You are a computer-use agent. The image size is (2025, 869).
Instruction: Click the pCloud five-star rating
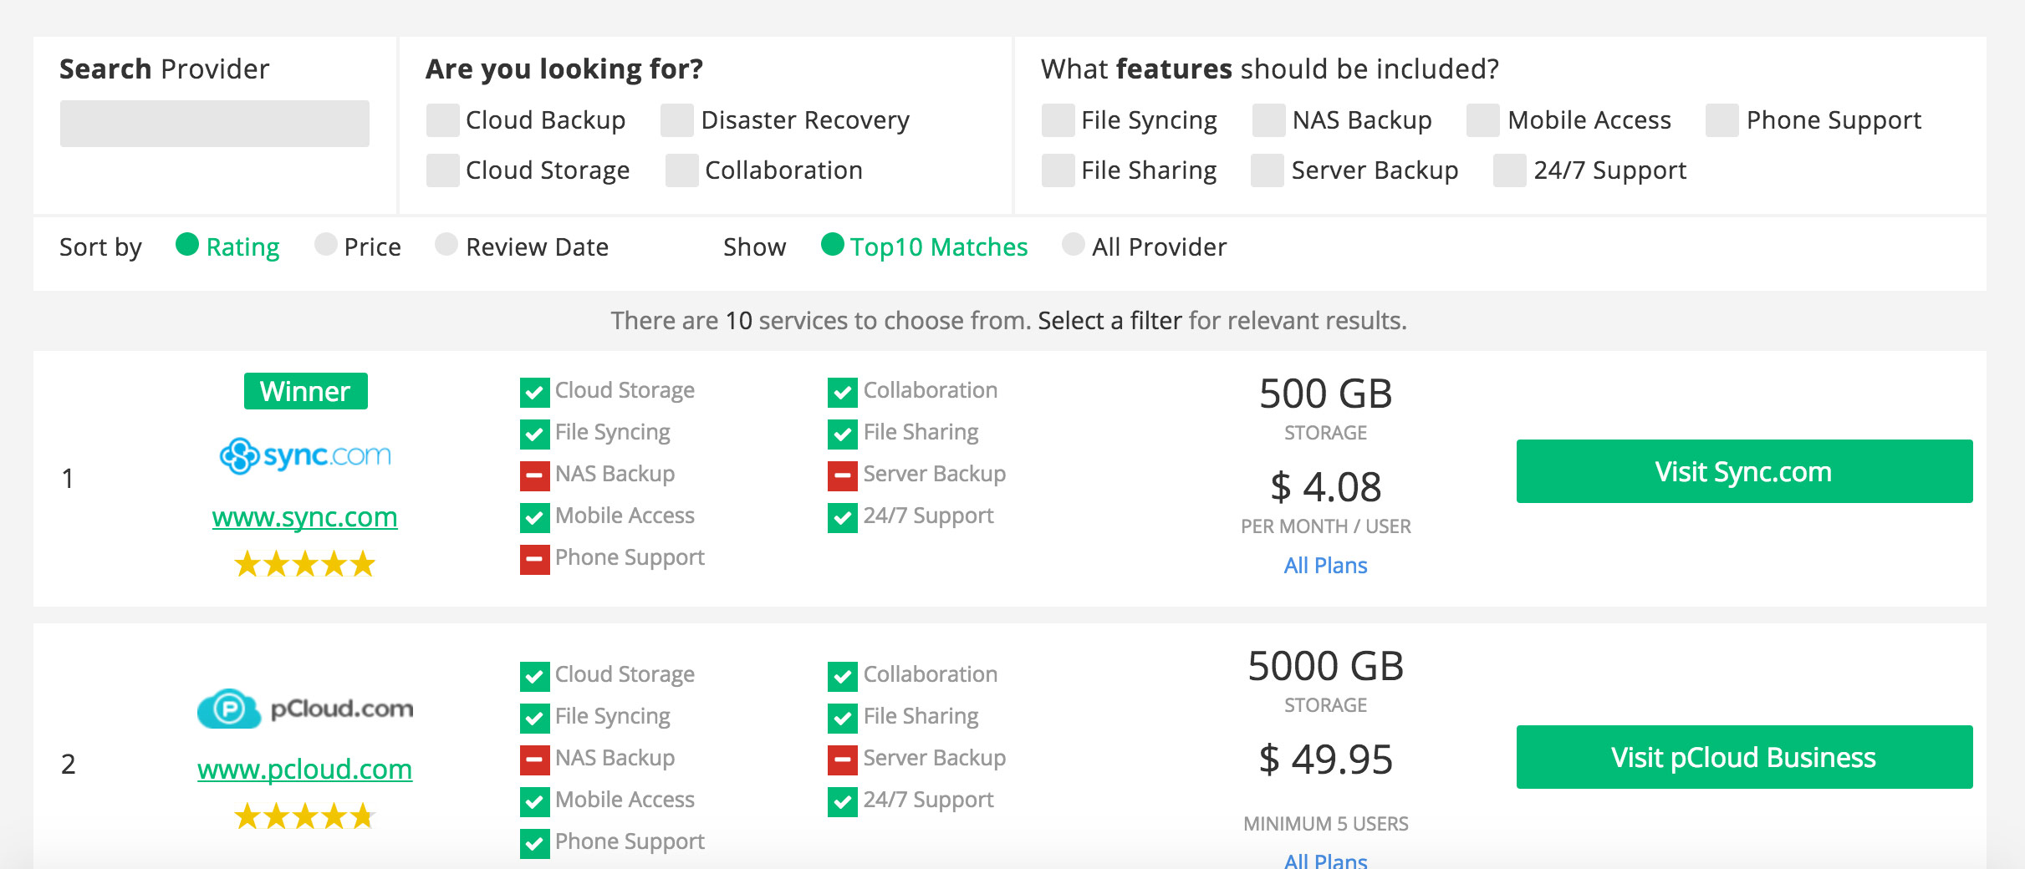coord(304,816)
